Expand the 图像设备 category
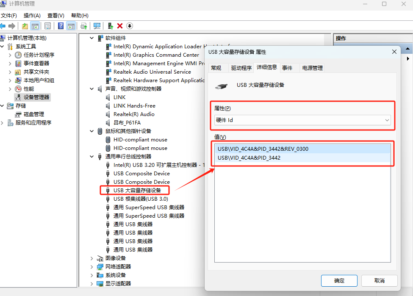Screen dimensions: 413x296 pyautogui.click(x=91, y=258)
